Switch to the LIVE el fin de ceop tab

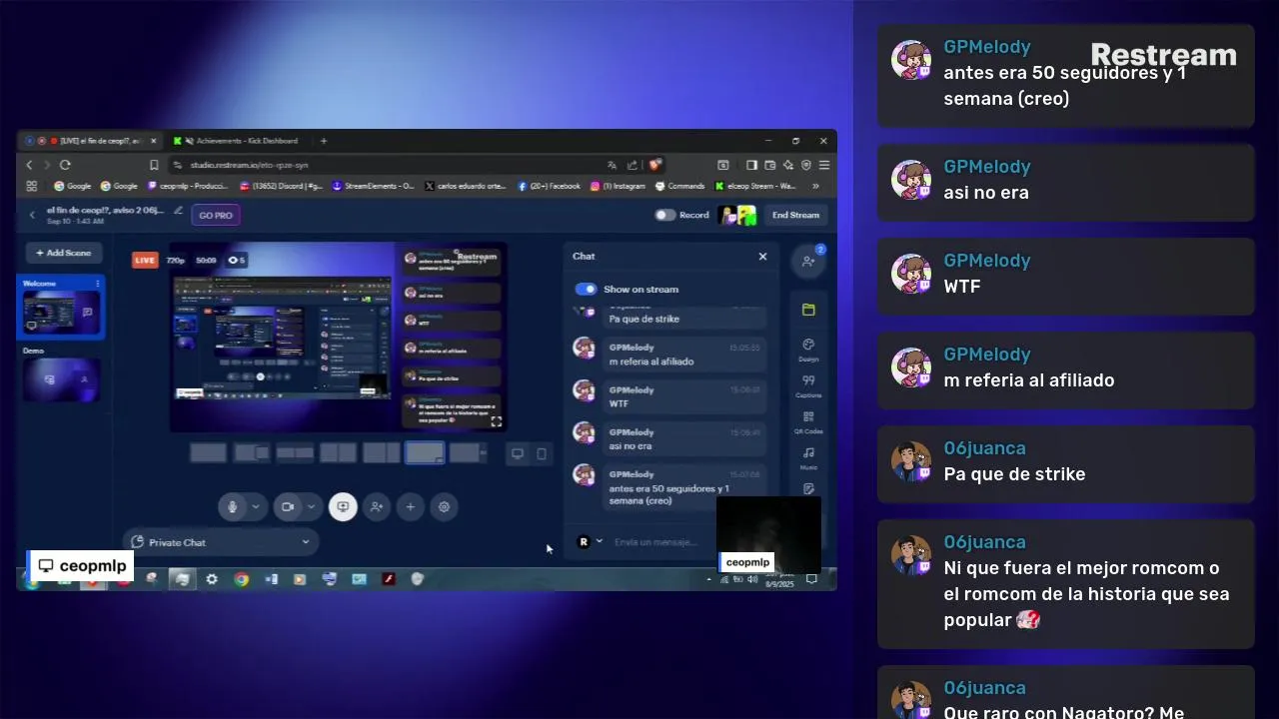pos(91,141)
